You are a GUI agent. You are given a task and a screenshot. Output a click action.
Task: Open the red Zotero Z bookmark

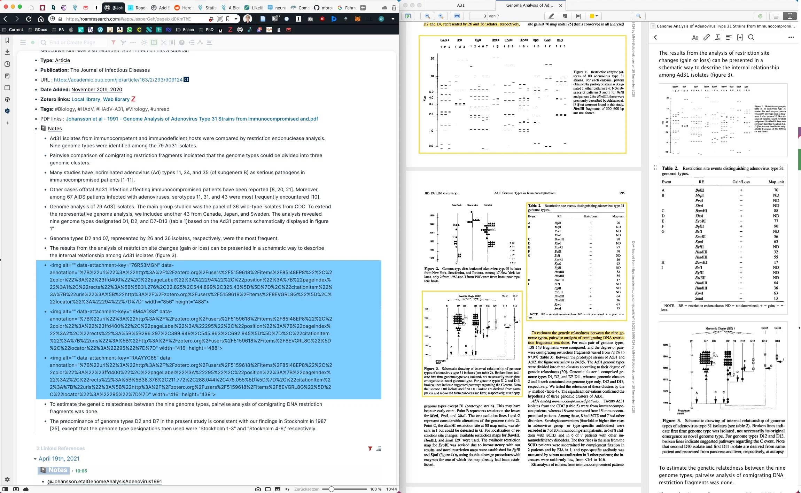click(x=230, y=30)
